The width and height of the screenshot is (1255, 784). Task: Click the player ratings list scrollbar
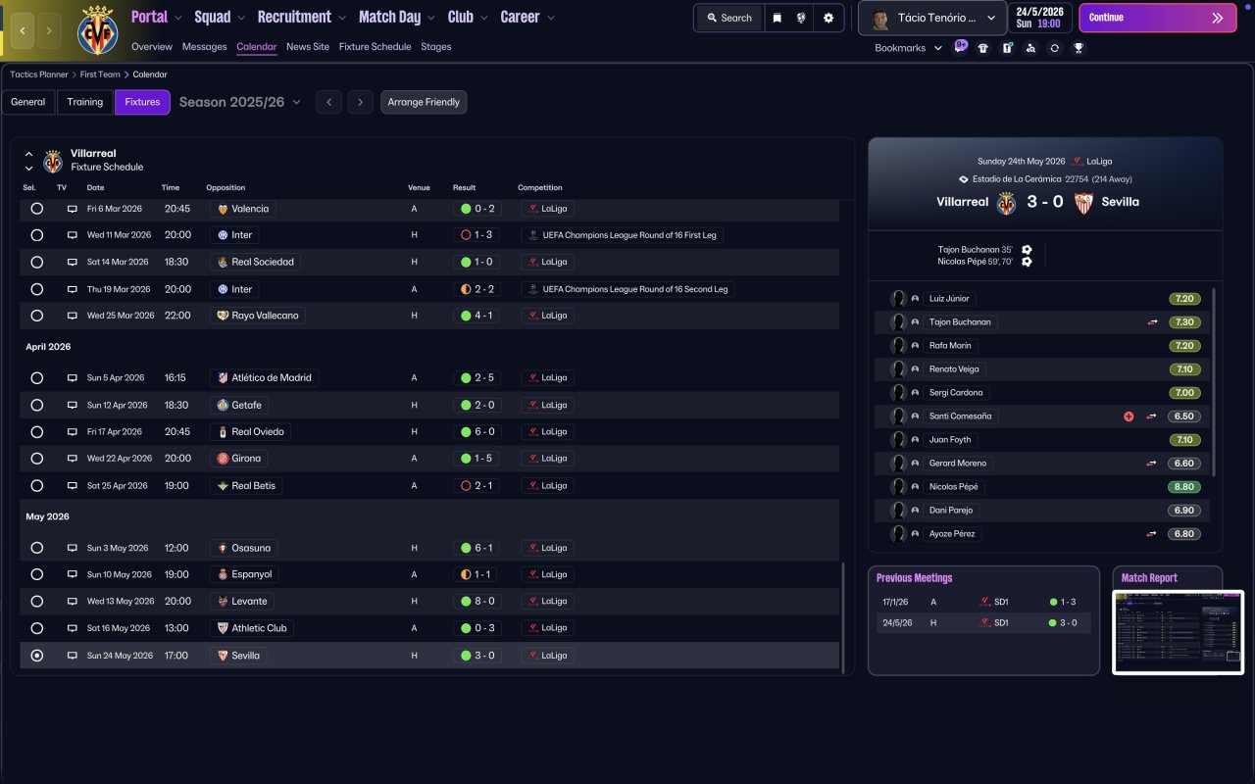(1214, 382)
